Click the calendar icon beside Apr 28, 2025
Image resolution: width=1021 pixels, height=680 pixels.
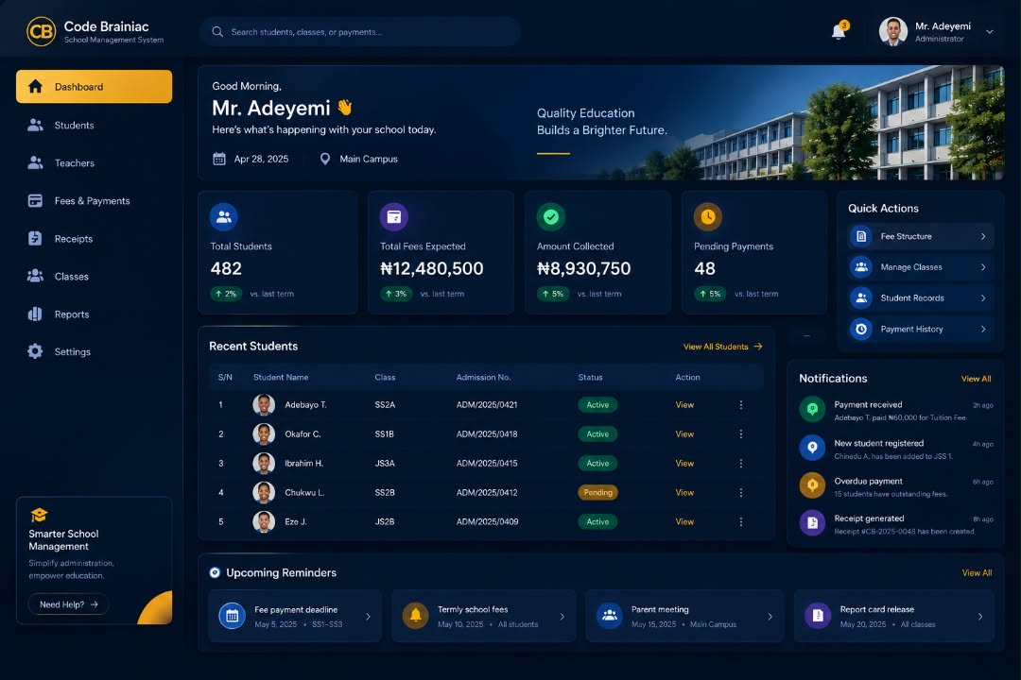(x=219, y=159)
